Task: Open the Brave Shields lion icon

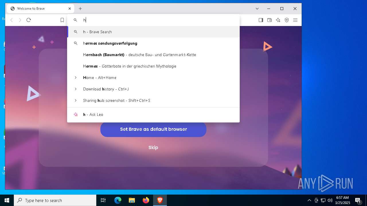Action: tap(287, 20)
